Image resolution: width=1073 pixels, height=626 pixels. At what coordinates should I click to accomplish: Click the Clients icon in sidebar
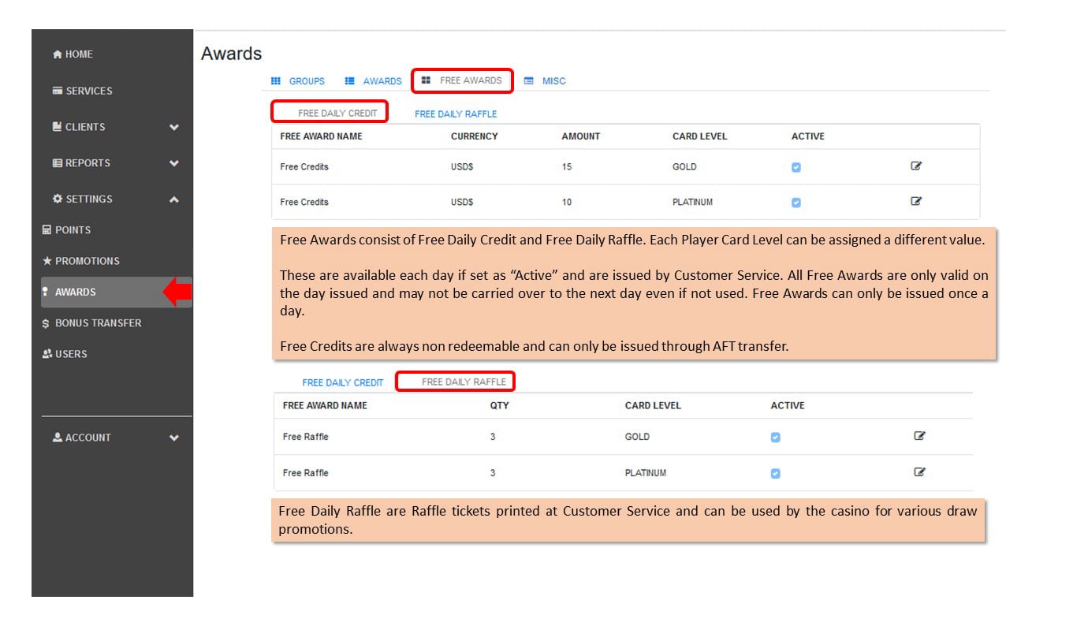click(57, 126)
